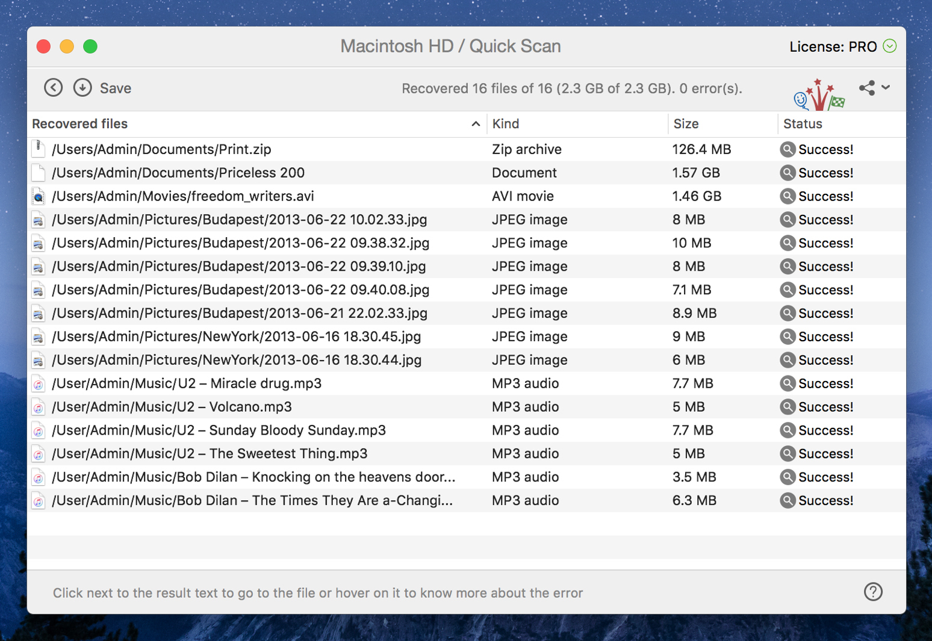Toggle the sort arrow on Recovered files
This screenshot has height=641, width=932.
pyautogui.click(x=476, y=124)
